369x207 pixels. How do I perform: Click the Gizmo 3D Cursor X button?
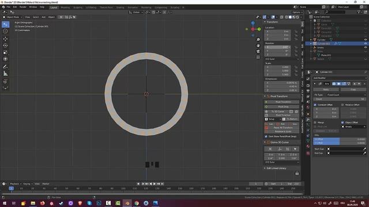(270, 149)
